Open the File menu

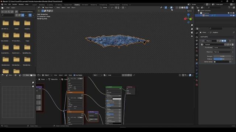pos(6,4)
